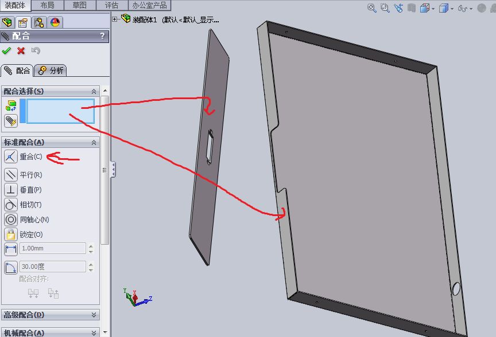Viewport: 496px width, 337px height.
Task: Expand the 机械配合(A) section
Action: pos(94,333)
